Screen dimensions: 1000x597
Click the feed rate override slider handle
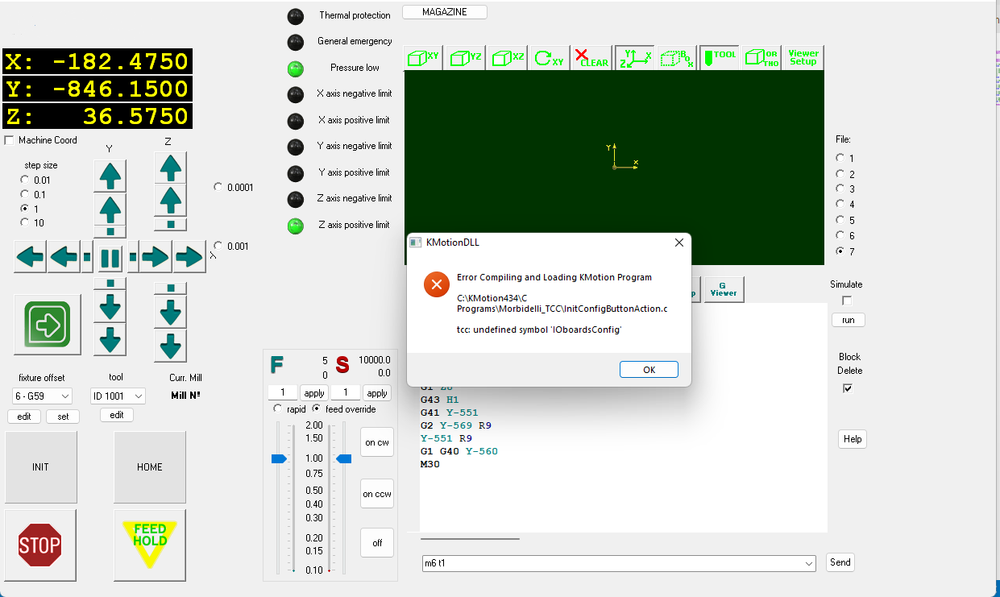[x=279, y=458]
